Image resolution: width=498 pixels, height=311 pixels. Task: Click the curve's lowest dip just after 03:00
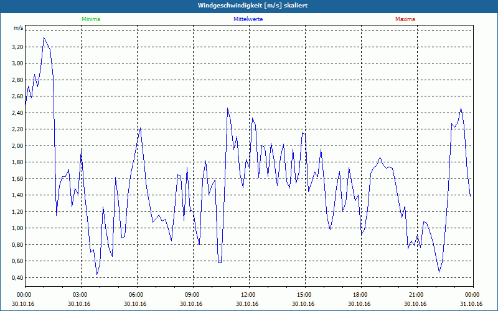point(97,274)
